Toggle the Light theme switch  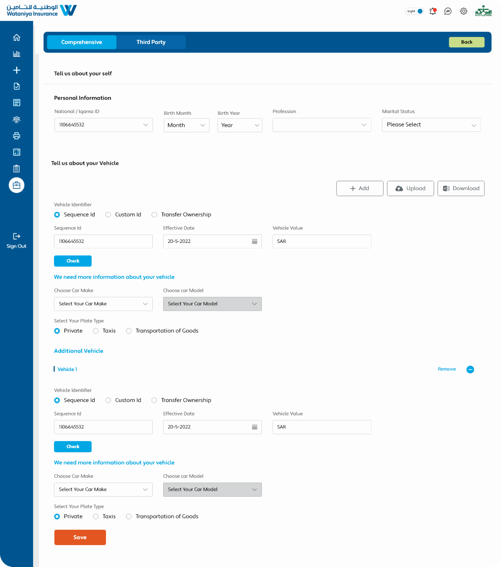[415, 11]
